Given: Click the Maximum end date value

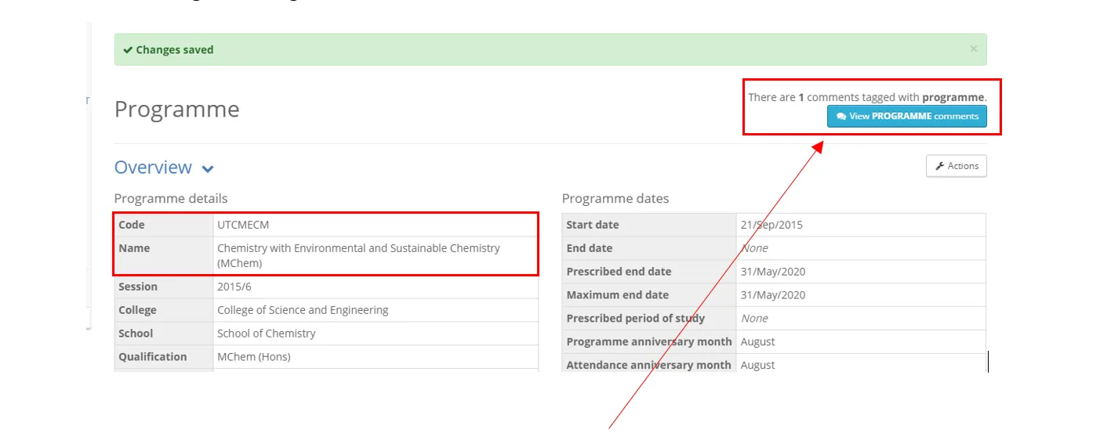Looking at the screenshot, I should point(772,295).
